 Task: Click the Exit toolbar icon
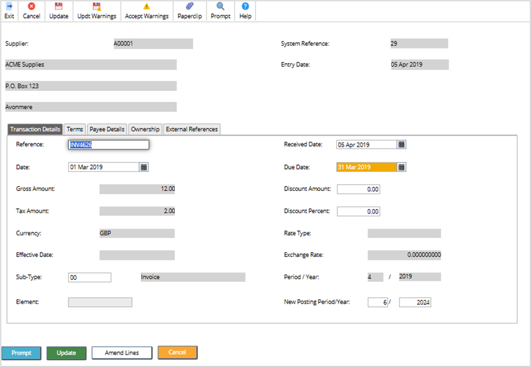[x=9, y=6]
